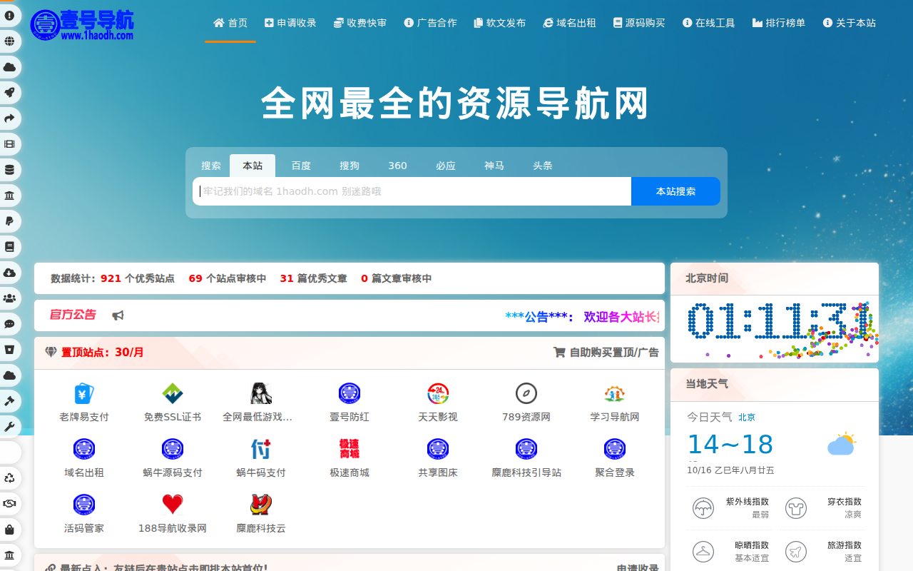Select the 必应 search tab
Viewport: 913px width, 571px height.
(x=446, y=166)
